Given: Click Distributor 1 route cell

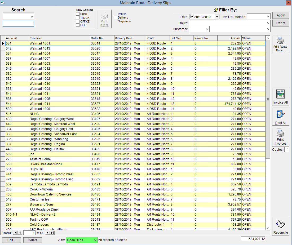Looking at the screenshot, I should point(158,225).
